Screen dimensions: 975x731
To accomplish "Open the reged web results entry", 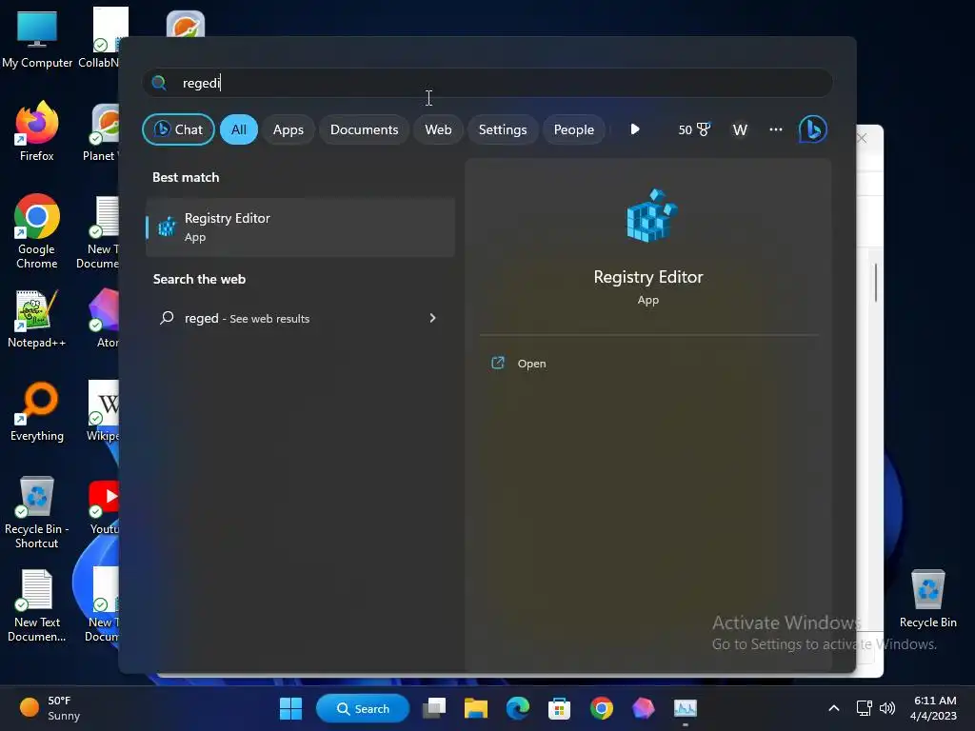I will 300,318.
